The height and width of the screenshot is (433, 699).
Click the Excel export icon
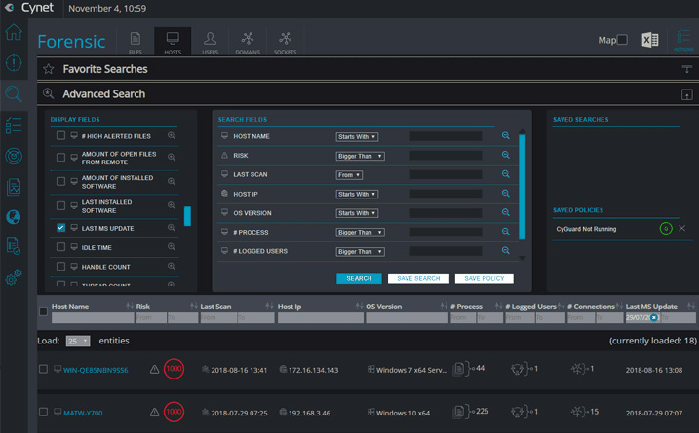coord(650,40)
